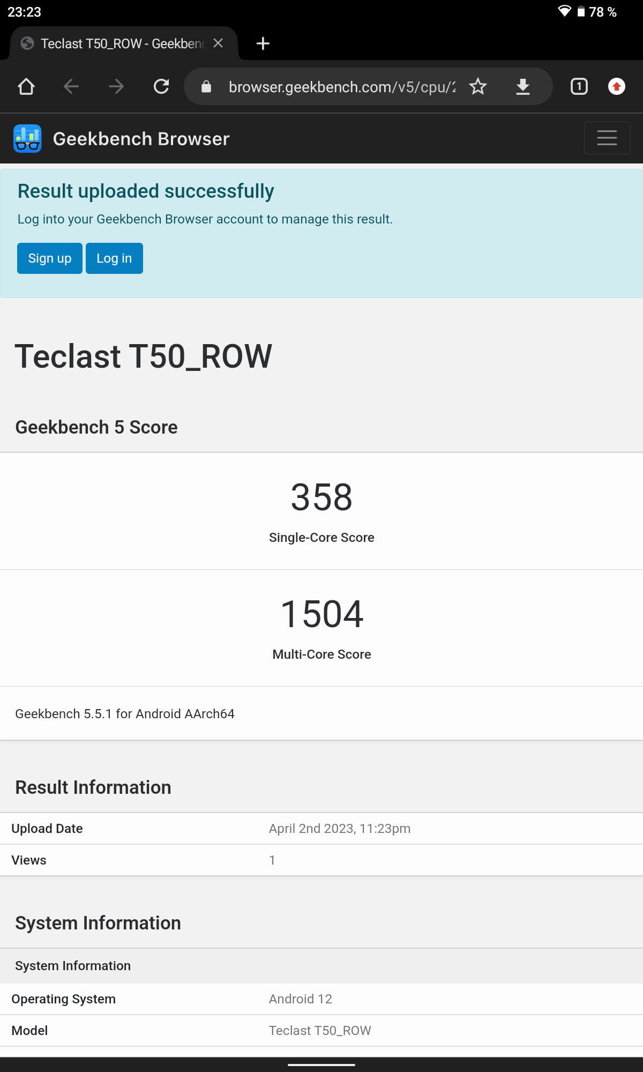Click the Sign up button
The width and height of the screenshot is (643, 1072).
(50, 258)
